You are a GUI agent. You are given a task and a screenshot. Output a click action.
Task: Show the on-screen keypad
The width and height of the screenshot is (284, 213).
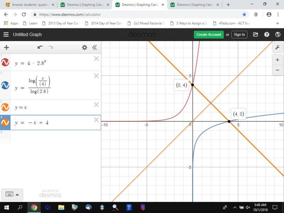[x=9, y=194]
